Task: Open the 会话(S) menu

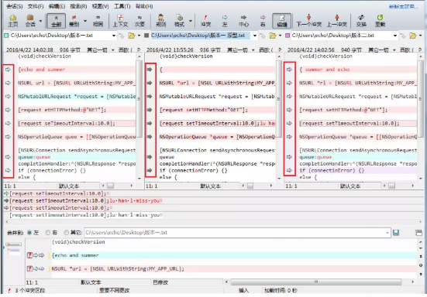Action: point(15,6)
